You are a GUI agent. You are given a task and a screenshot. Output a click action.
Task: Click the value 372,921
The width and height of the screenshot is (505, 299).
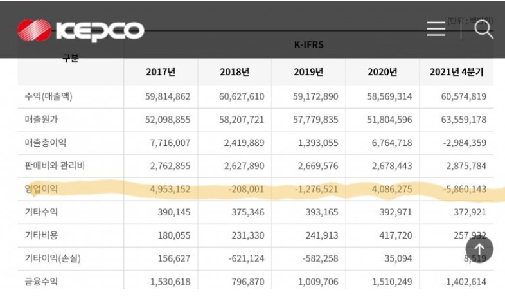coord(470,212)
